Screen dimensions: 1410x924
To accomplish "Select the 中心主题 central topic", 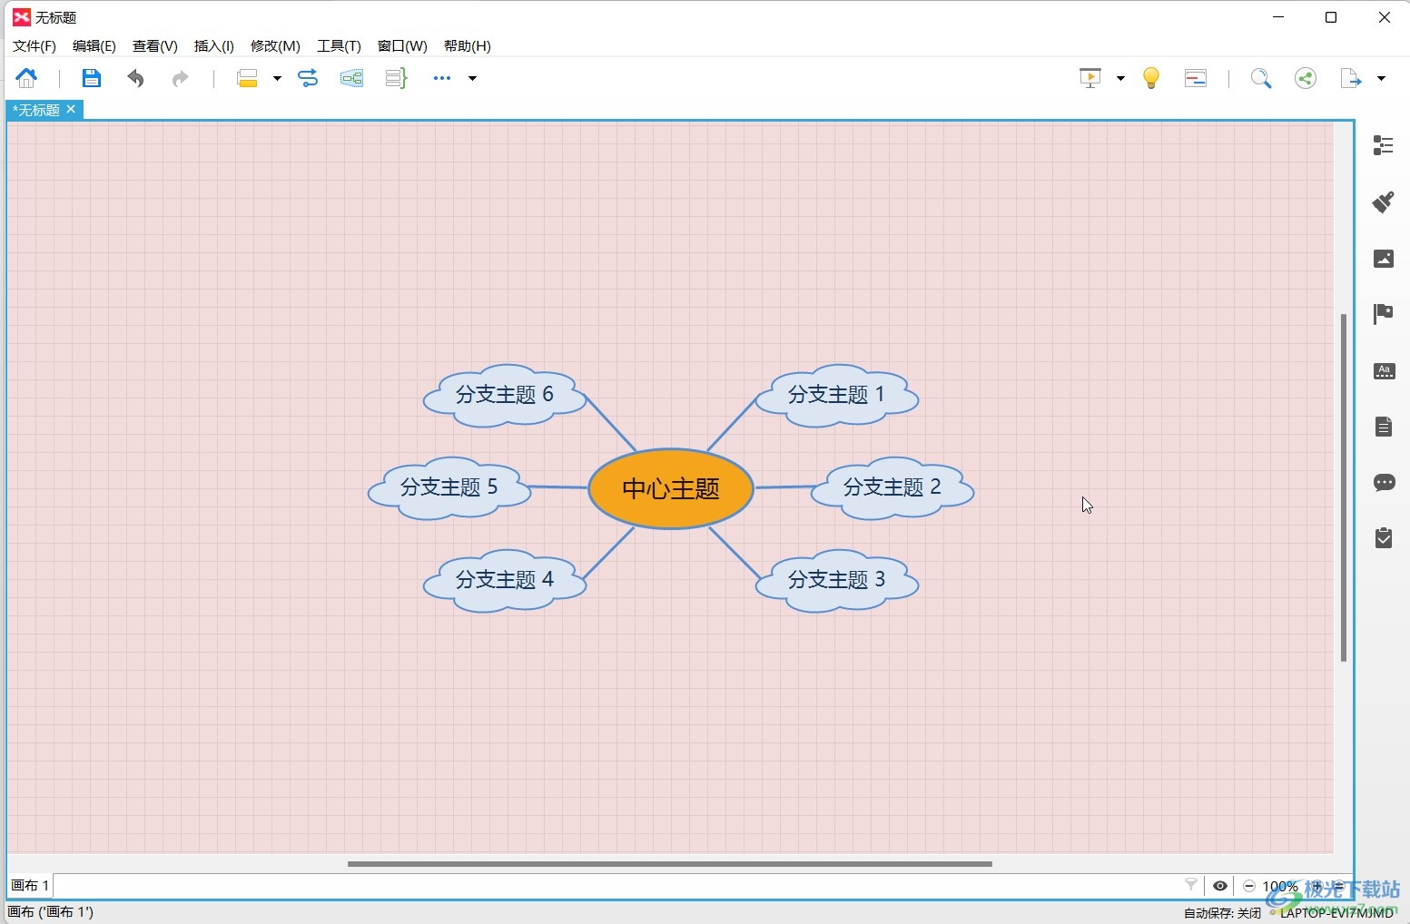I will [671, 488].
